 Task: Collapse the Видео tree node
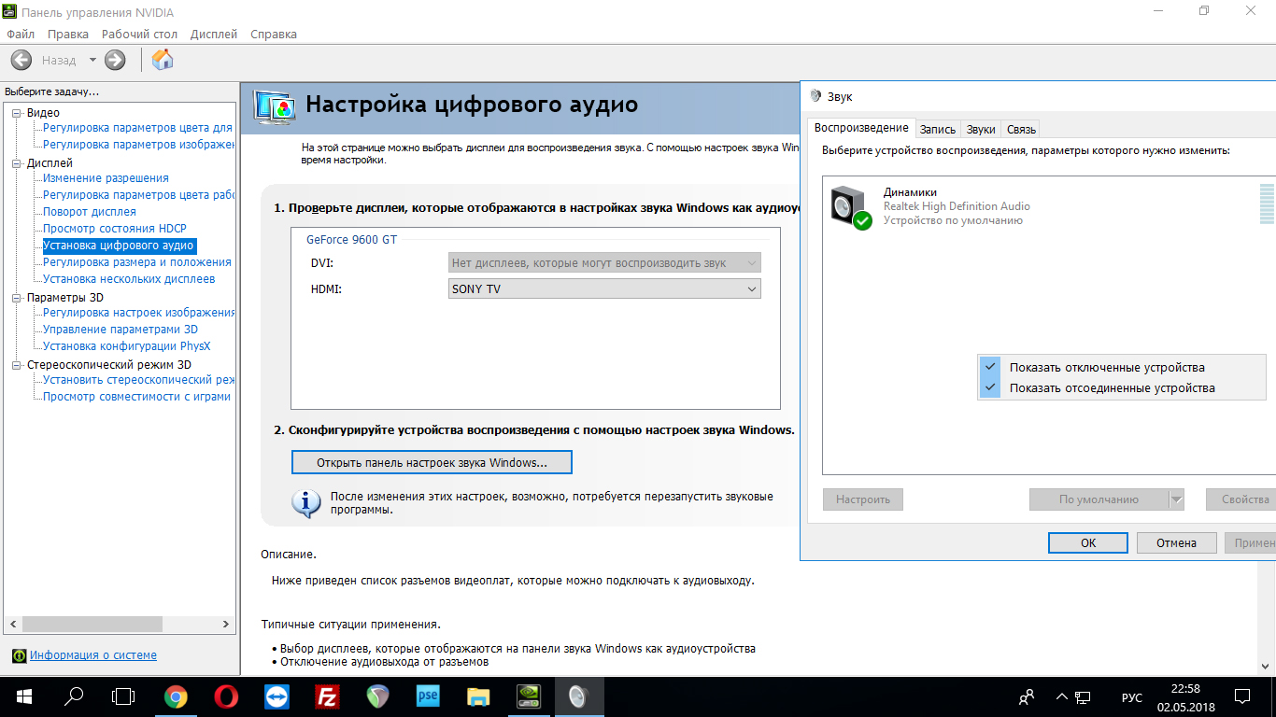[x=16, y=113]
